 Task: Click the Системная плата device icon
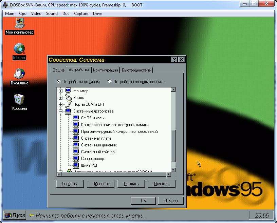point(76,138)
